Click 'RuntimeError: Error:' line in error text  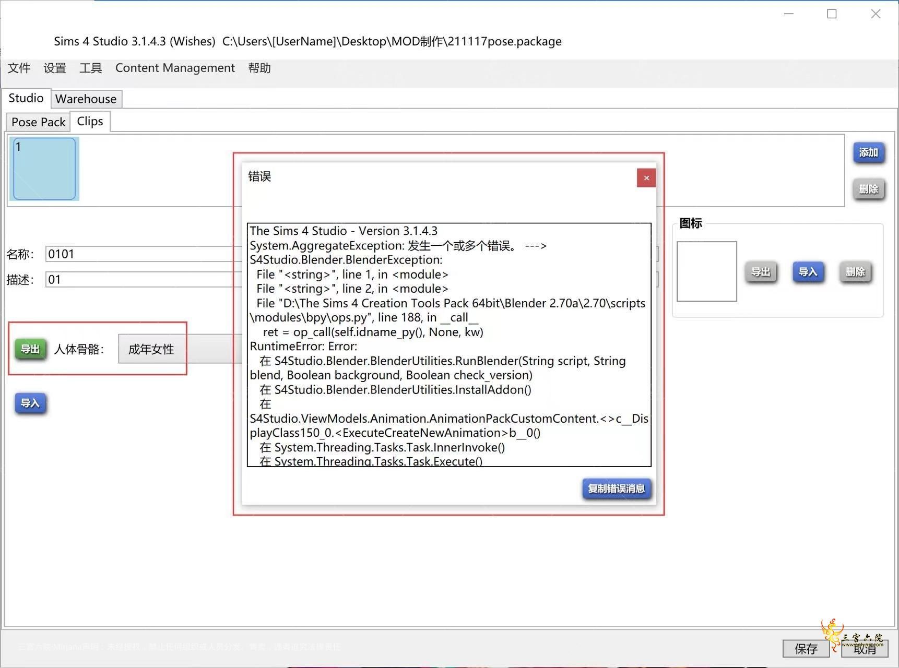click(x=303, y=347)
